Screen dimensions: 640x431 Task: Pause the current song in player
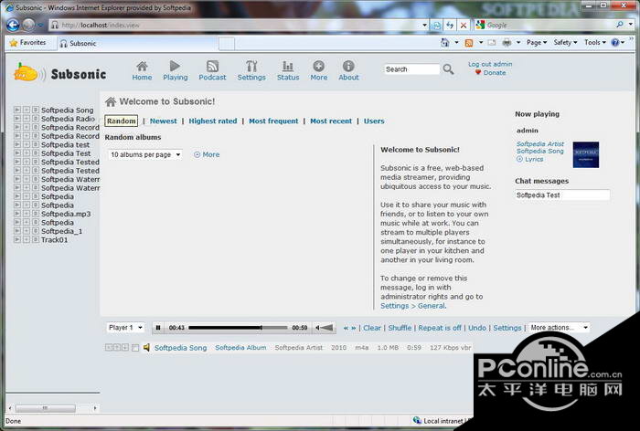[x=158, y=328]
